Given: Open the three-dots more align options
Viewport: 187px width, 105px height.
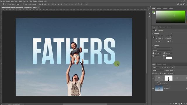Looking at the screenshot, I should click(x=66, y=4).
